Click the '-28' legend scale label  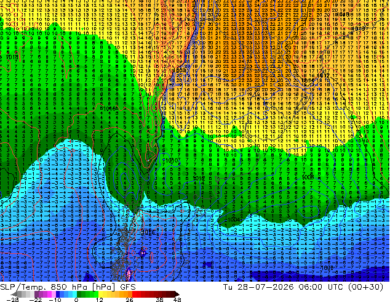12,300
